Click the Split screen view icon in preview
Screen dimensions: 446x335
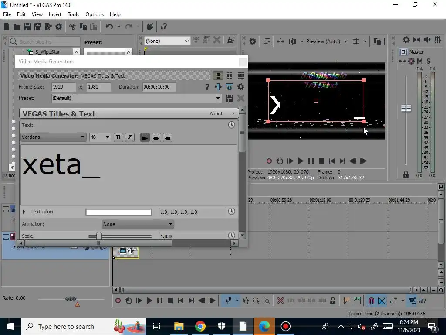[x=292, y=41]
